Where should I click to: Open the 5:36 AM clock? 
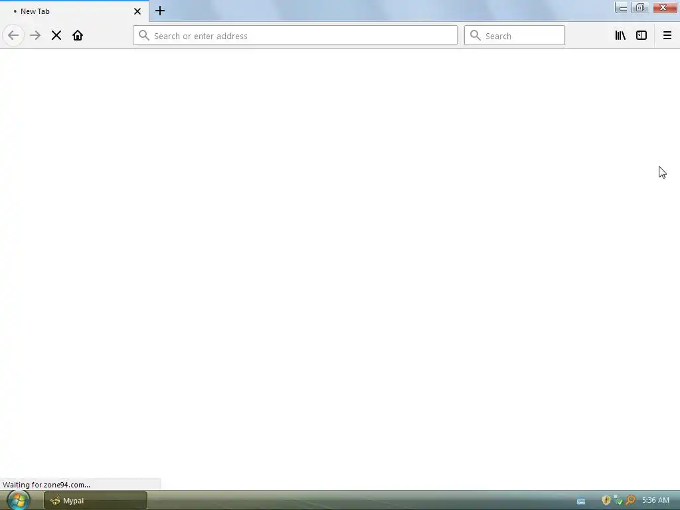[655, 501]
